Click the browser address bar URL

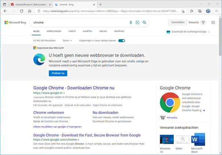tap(110, 11)
